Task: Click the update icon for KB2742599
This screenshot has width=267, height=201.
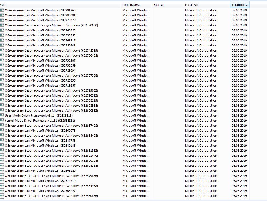Action: coord(2,50)
